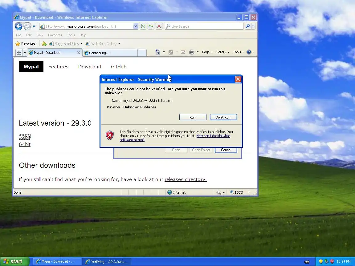Click the Security Center shield tray icon
This screenshot has width=355, height=266.
pyautogui.click(x=320, y=261)
